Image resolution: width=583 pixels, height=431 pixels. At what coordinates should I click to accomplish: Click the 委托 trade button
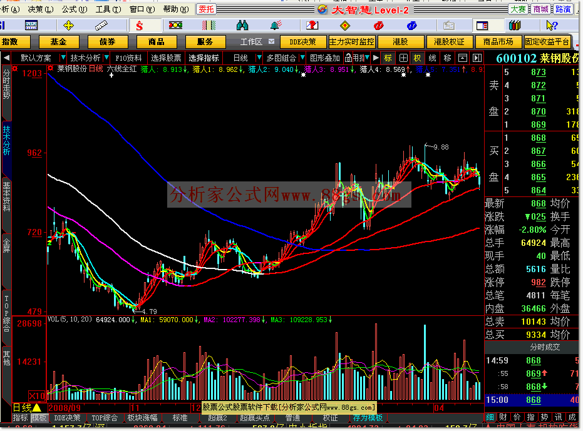click(x=206, y=9)
